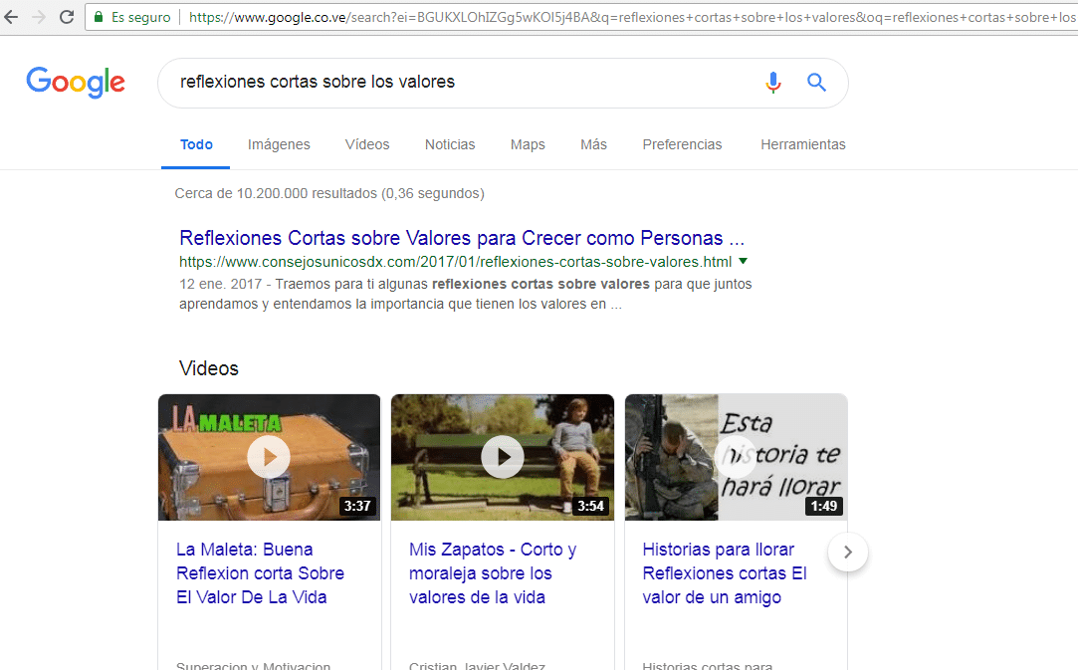Click the Google logo
Viewport: 1078px width, 670px height.
(x=76, y=82)
